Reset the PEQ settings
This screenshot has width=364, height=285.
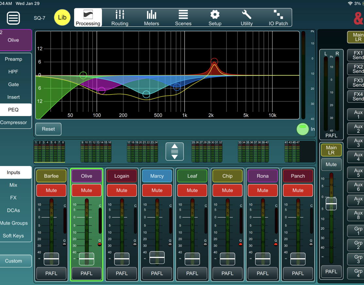click(48, 129)
